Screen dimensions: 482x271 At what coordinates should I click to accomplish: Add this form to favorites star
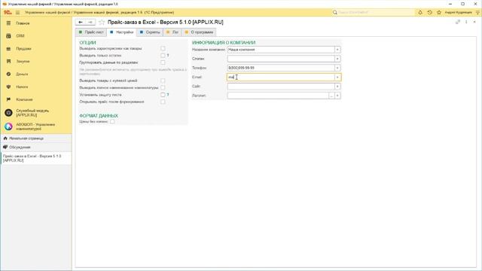tap(102, 22)
